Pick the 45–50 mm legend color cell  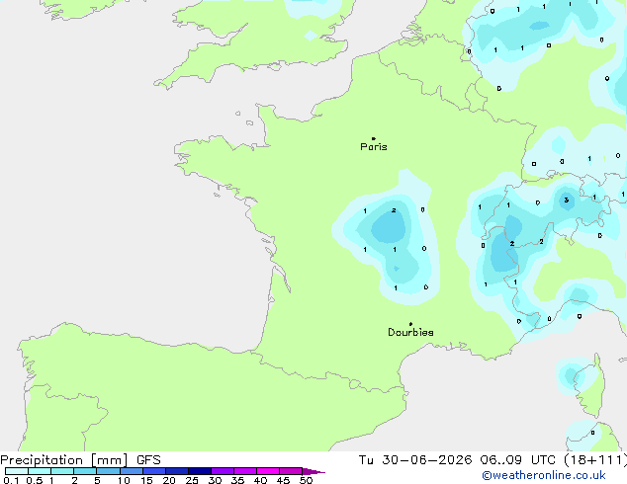(291, 471)
